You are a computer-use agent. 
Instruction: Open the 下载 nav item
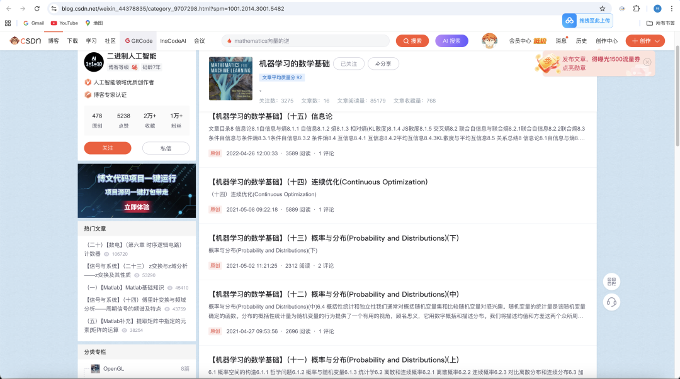coord(72,41)
